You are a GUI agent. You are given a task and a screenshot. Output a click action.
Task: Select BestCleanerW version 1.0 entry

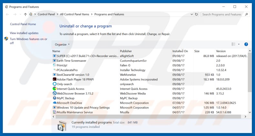click(73, 75)
